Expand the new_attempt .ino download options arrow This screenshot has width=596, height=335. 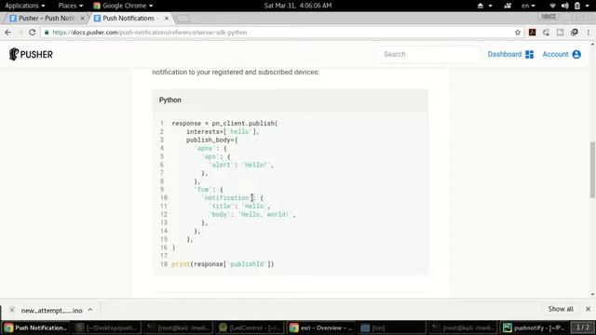point(90,310)
